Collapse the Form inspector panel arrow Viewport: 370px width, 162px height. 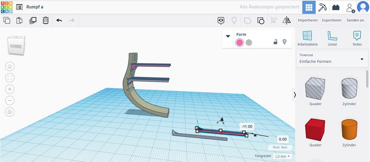[x=228, y=36]
